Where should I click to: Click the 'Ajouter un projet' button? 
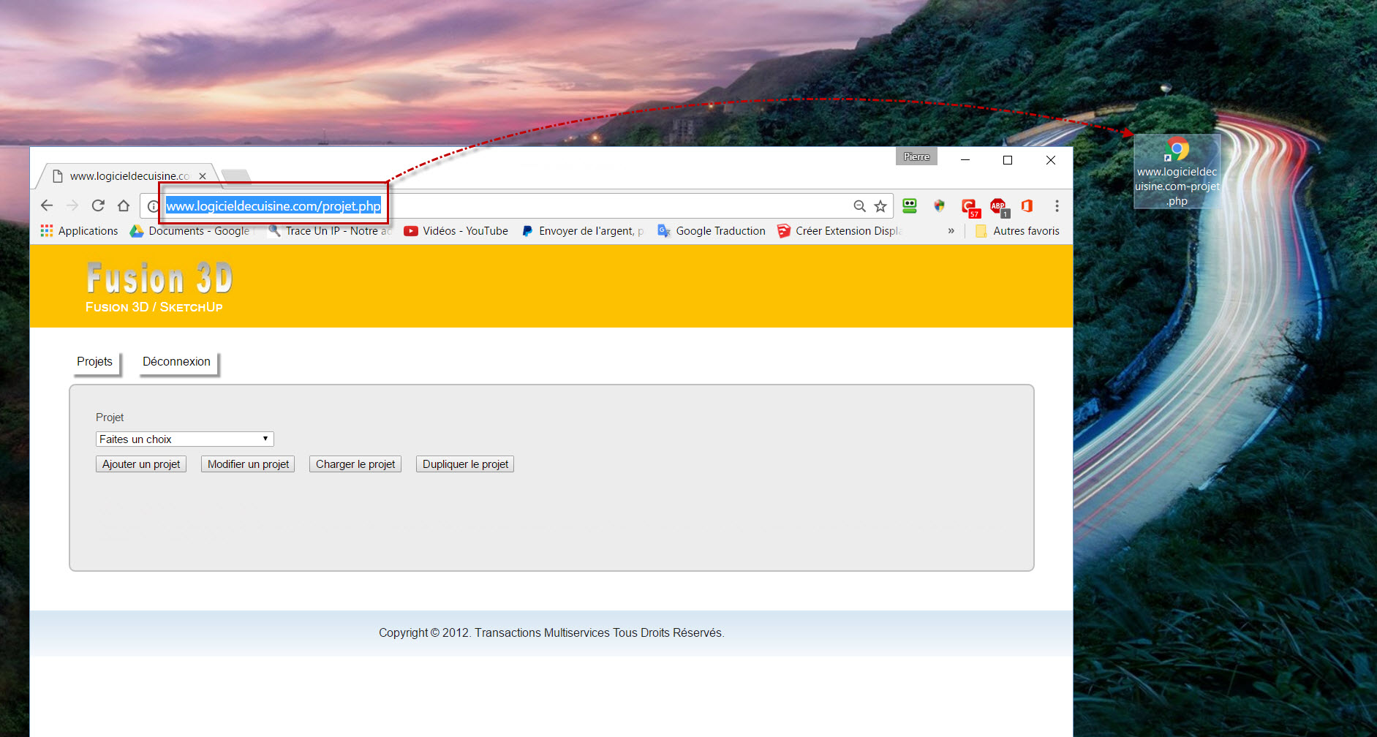pyautogui.click(x=141, y=464)
